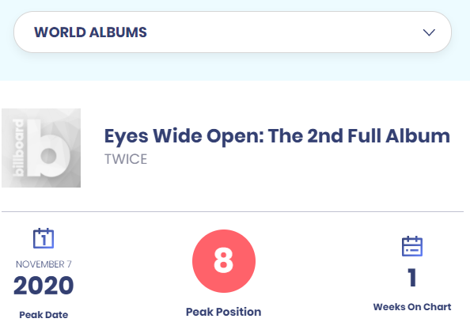This screenshot has height=330, width=470.
Task: Open the Eyes Wide Open album title
Action: click(277, 136)
